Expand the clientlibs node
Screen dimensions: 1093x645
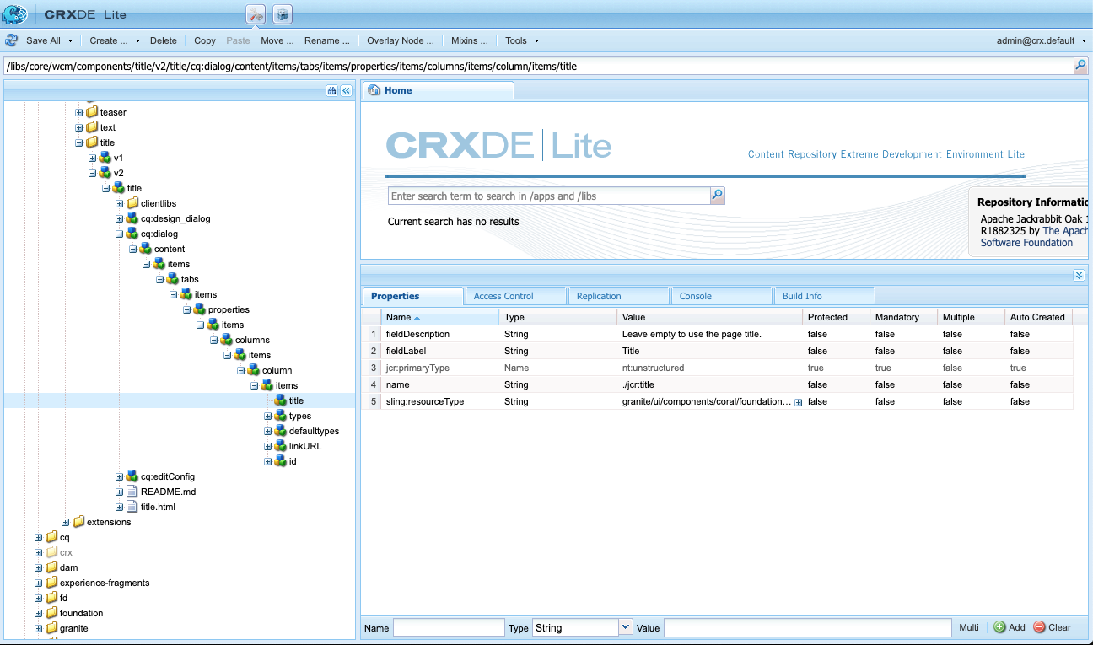pos(120,203)
